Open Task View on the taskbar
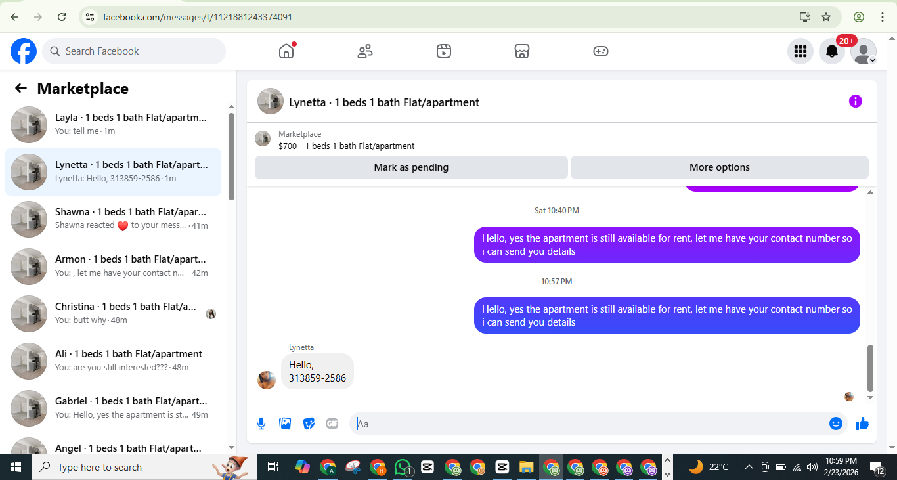The height and width of the screenshot is (480, 897). click(x=273, y=467)
